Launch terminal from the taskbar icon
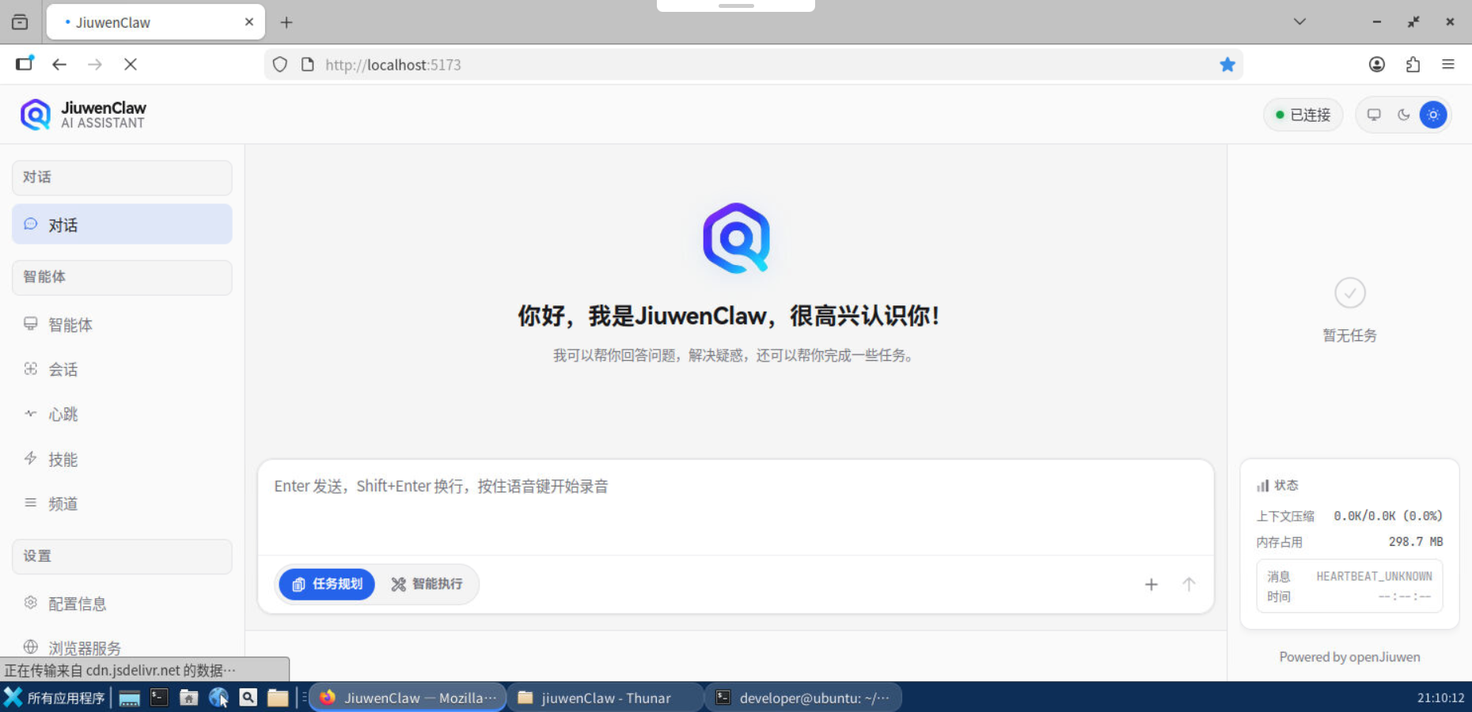The image size is (1472, 712). (159, 698)
